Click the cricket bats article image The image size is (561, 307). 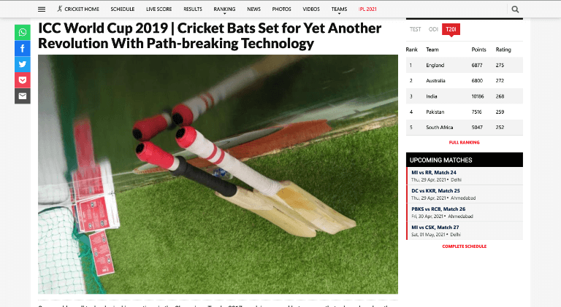218,174
